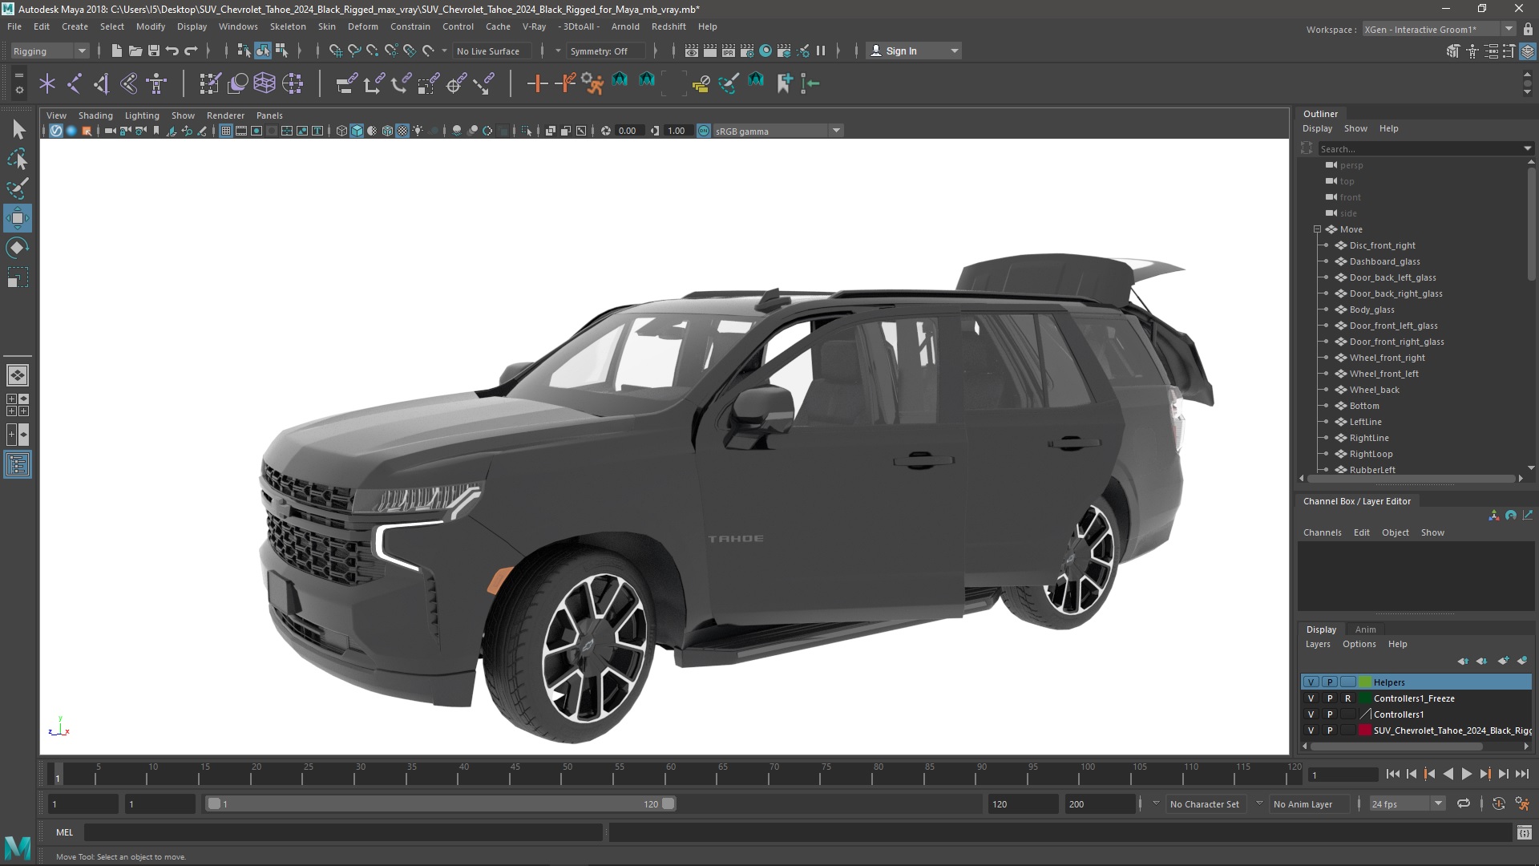1539x866 pixels.
Task: Click the HumanIK running figure icon
Action: click(x=592, y=83)
